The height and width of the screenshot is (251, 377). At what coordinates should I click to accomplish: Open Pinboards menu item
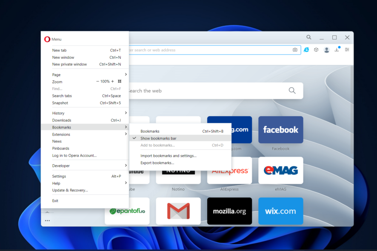pos(85,148)
